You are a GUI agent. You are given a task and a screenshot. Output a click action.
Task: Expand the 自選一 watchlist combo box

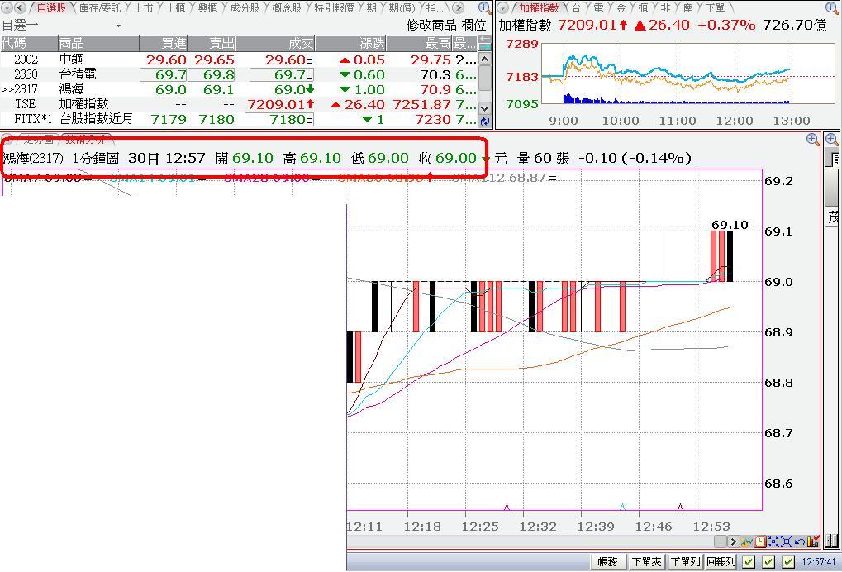coord(118,26)
